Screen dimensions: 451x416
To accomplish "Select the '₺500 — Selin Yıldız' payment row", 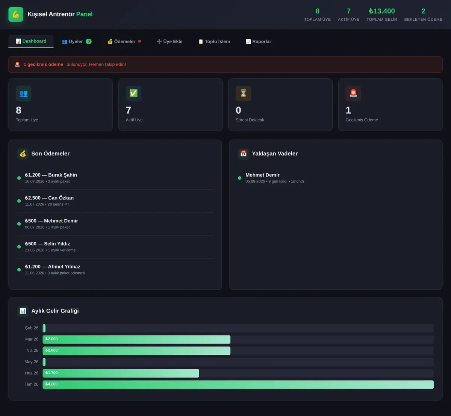I will click(115, 247).
